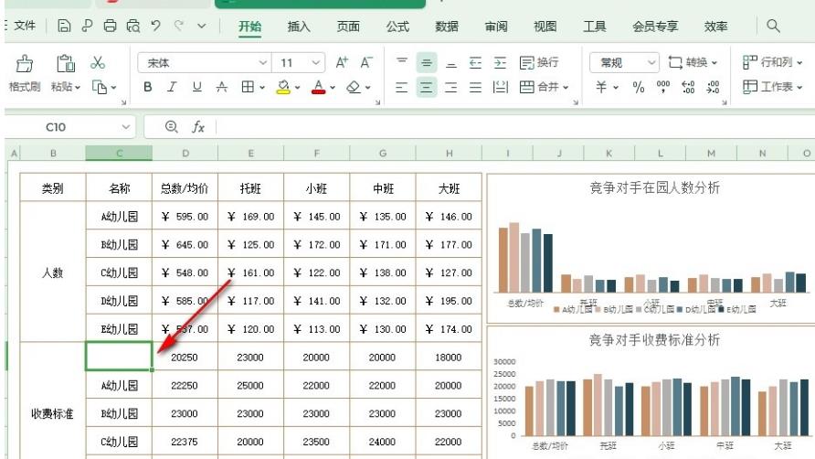Select column header D
Viewport: 815px width, 459px height.
tap(185, 153)
